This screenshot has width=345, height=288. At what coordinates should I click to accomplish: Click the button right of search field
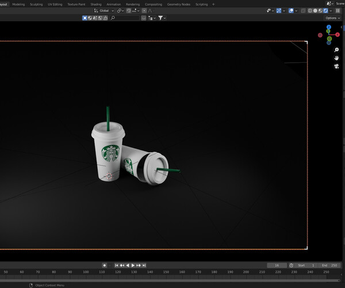(144, 18)
